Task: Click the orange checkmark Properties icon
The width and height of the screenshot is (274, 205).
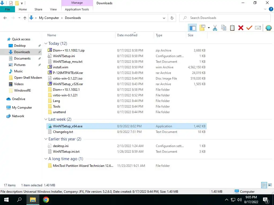Action: tap(249, 28)
